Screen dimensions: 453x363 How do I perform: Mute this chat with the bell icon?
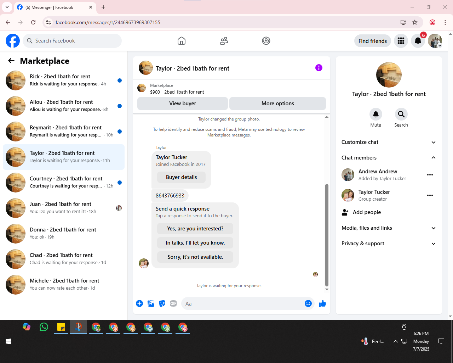(376, 114)
